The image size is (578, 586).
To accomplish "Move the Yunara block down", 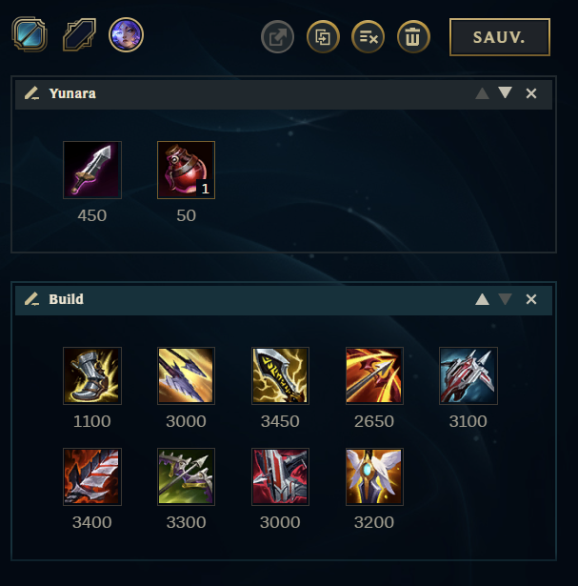I will coord(506,92).
